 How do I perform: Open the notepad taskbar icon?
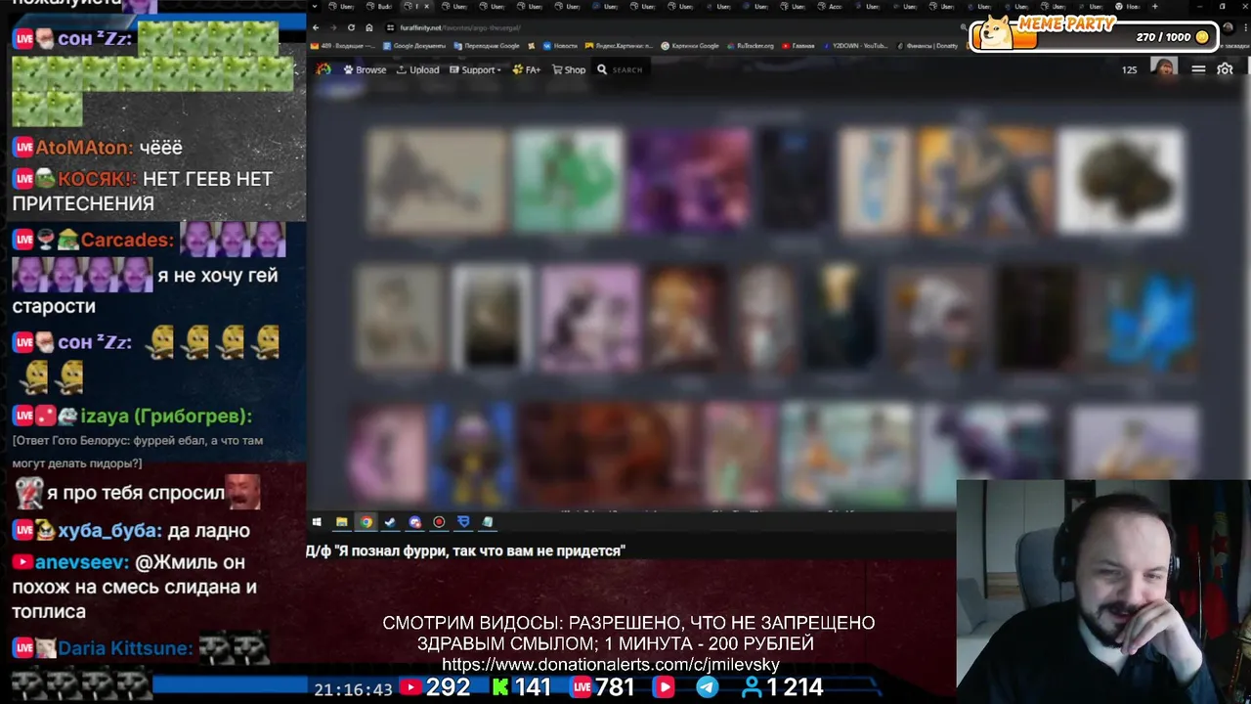pos(488,522)
